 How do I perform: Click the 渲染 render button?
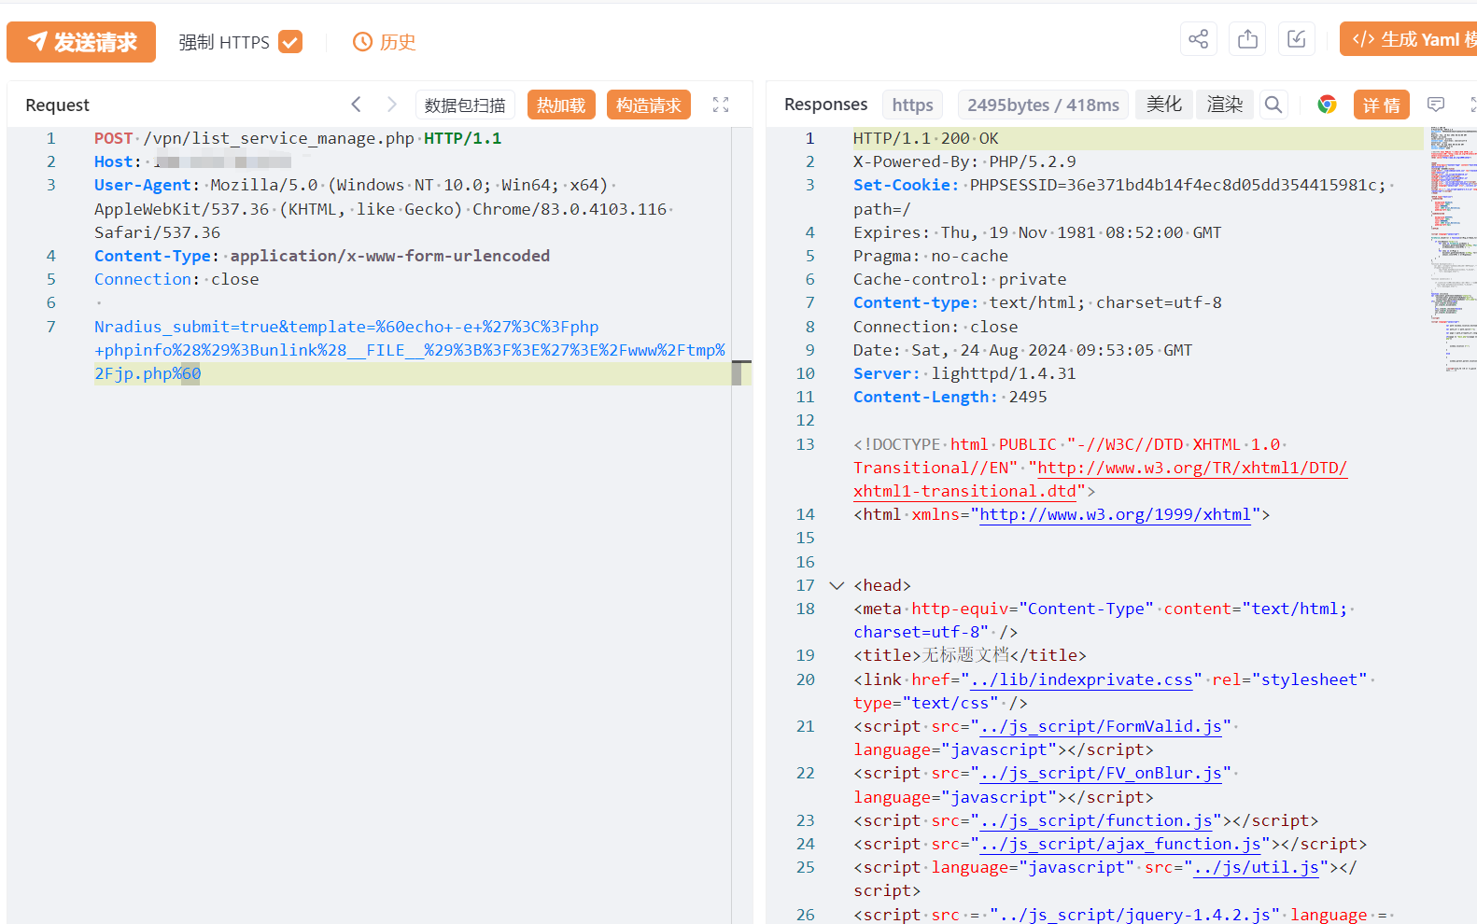(1225, 105)
